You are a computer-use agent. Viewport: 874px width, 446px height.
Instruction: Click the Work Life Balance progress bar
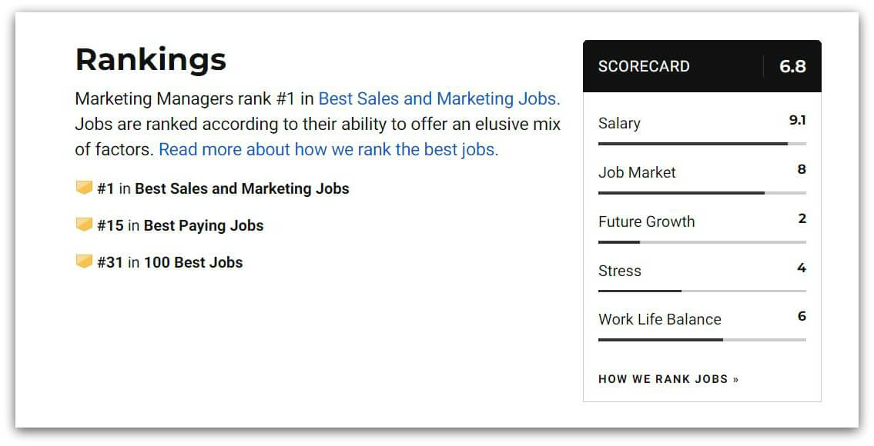(701, 339)
